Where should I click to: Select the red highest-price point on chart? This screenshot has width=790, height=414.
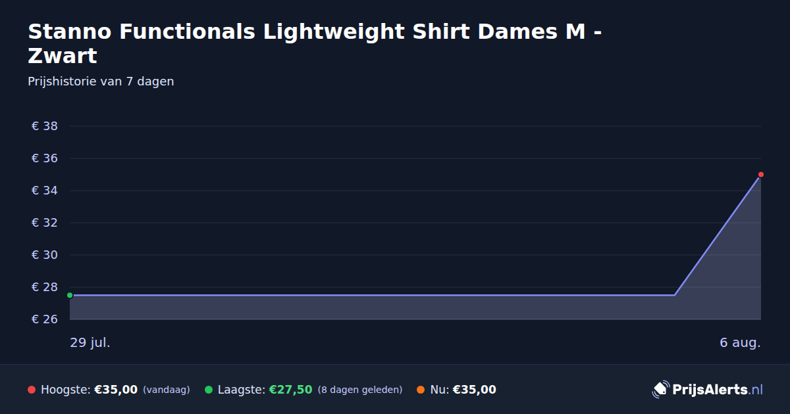pyautogui.click(x=760, y=174)
